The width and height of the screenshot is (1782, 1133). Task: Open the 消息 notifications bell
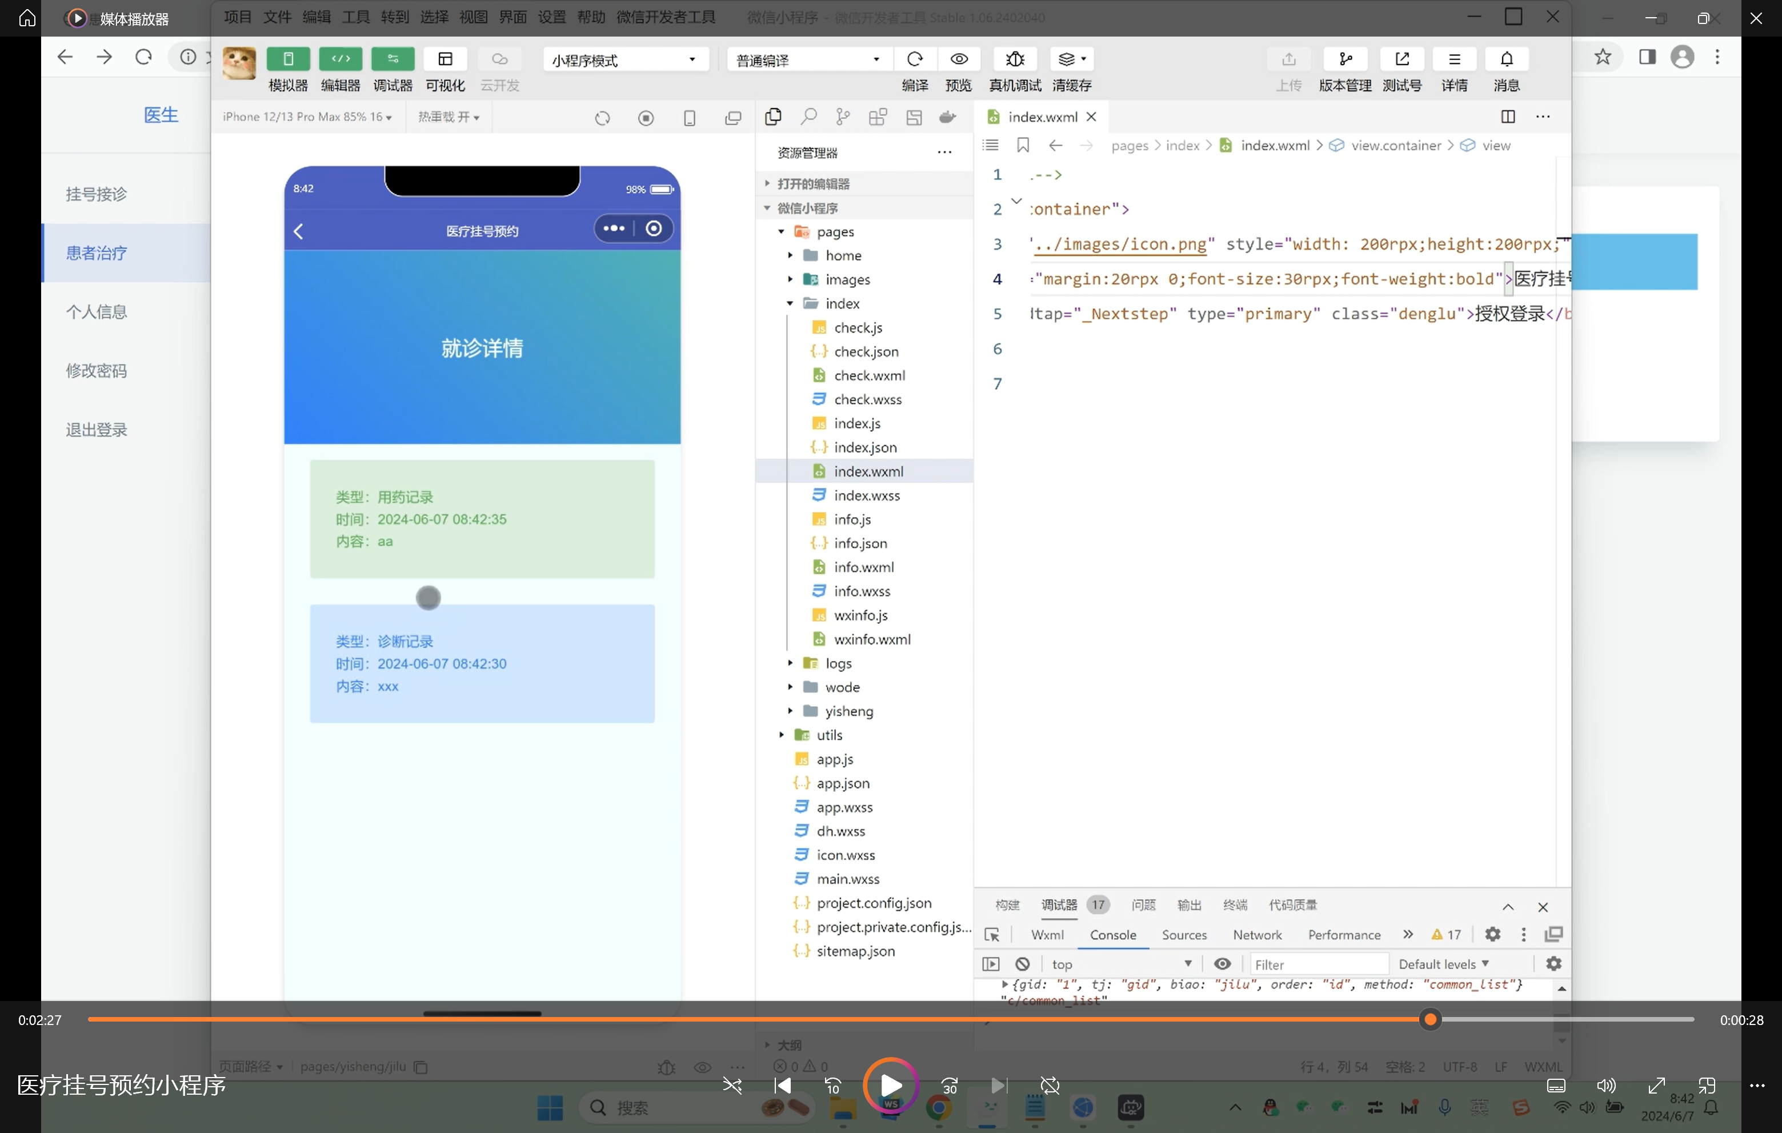click(x=1506, y=59)
